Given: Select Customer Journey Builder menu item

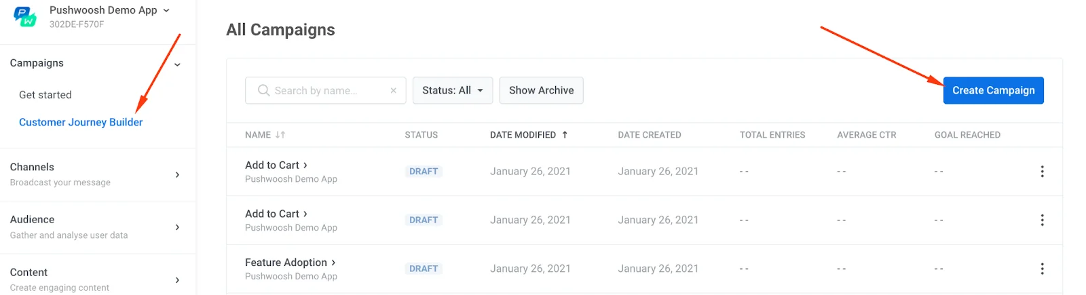Looking at the screenshot, I should pos(81,122).
